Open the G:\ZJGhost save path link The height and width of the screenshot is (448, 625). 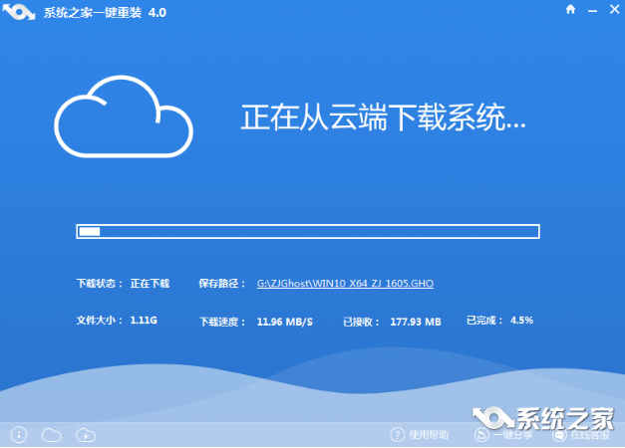[x=345, y=284]
